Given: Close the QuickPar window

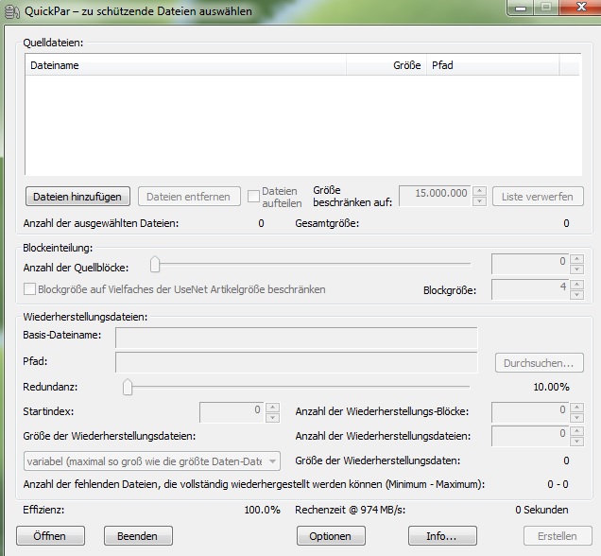Looking at the screenshot, I should 580,7.
